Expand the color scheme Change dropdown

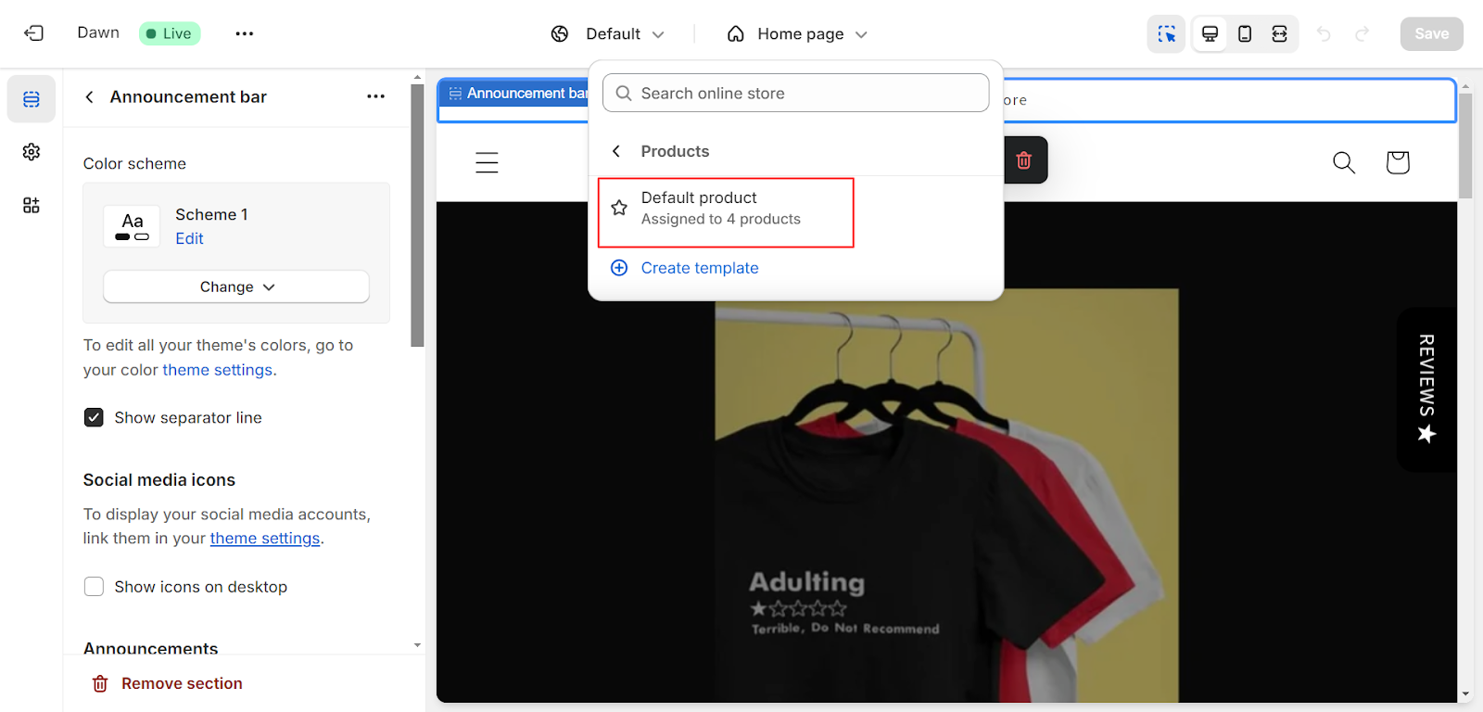click(x=236, y=286)
